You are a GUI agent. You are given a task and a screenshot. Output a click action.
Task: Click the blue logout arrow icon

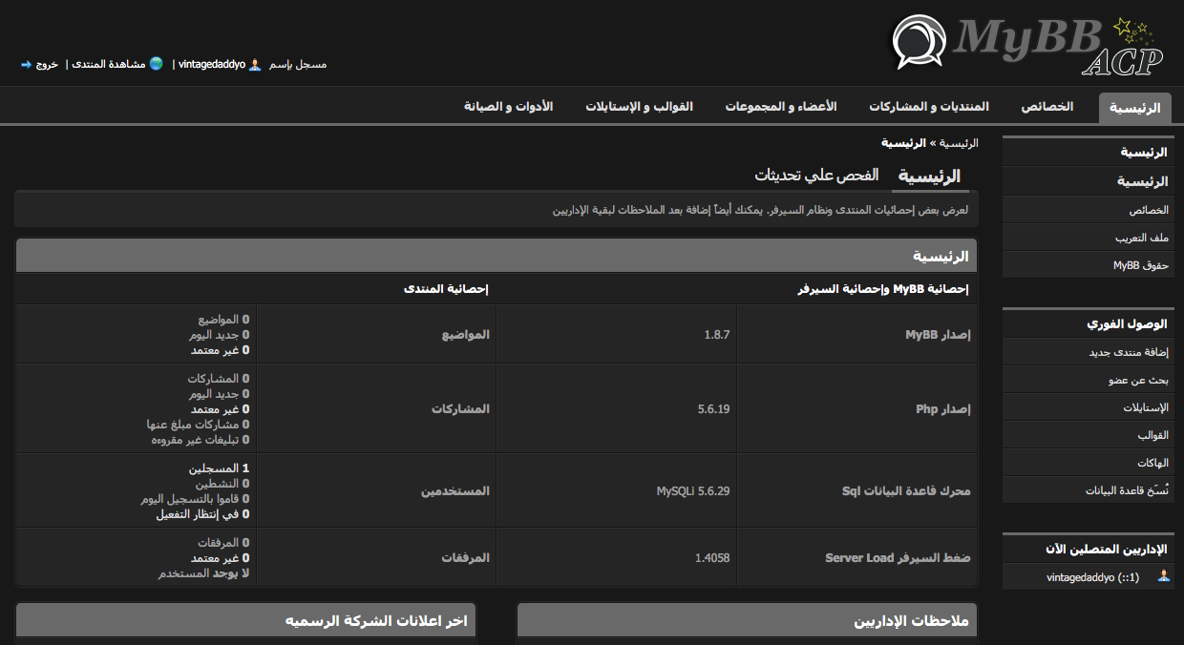[26, 64]
